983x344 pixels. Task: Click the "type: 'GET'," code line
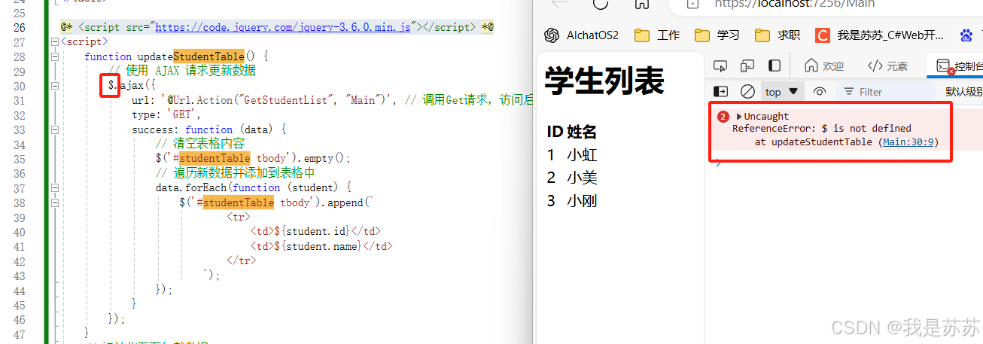click(166, 115)
